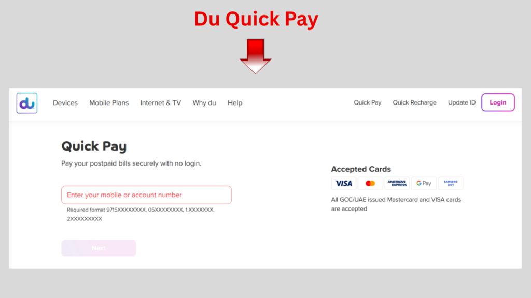Screen dimensions: 531x298
Task: Click the 'Pay your postpaid bills securely' text
Action: [x=131, y=163]
